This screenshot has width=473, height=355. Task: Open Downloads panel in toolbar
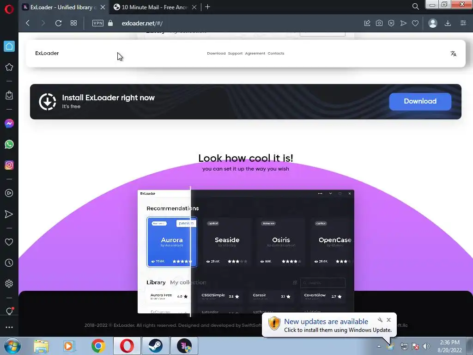448,23
